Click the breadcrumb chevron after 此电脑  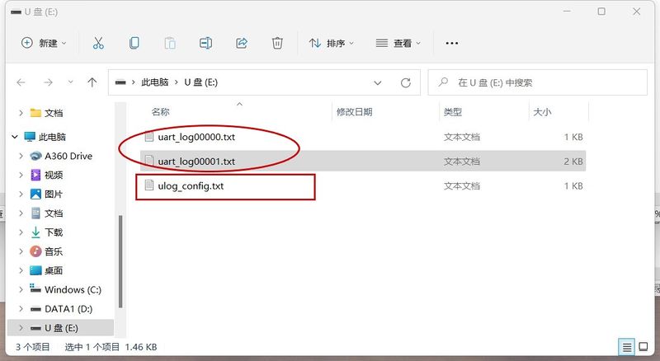[x=177, y=82]
